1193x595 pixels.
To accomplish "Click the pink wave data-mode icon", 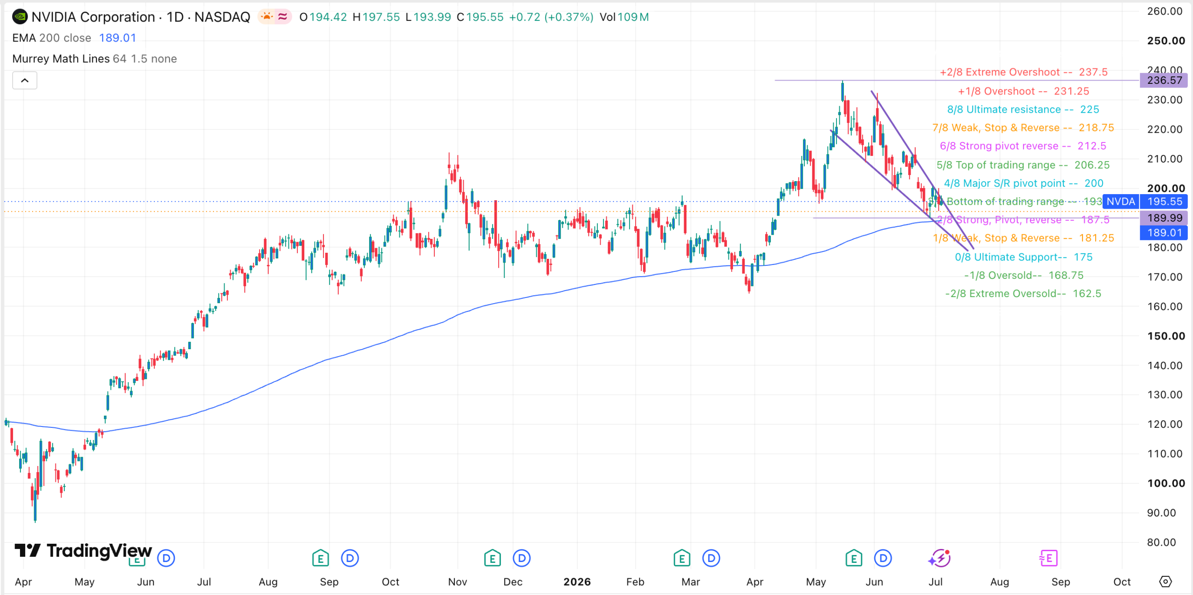I will [282, 17].
